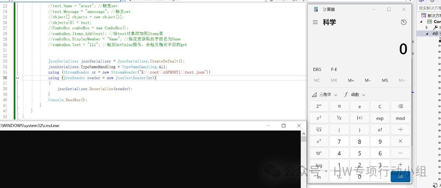Click the minus key in Calculator
Image resolution: width=441 pixels, height=188 pixels.
click(400, 153)
